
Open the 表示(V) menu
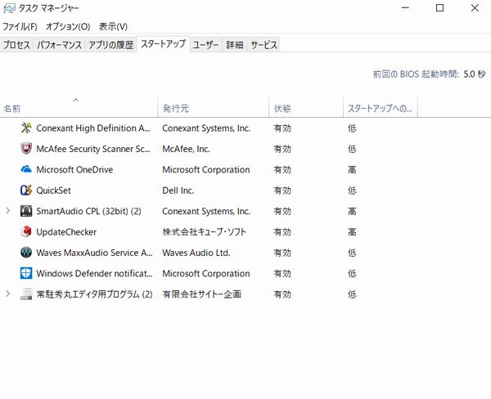[113, 27]
